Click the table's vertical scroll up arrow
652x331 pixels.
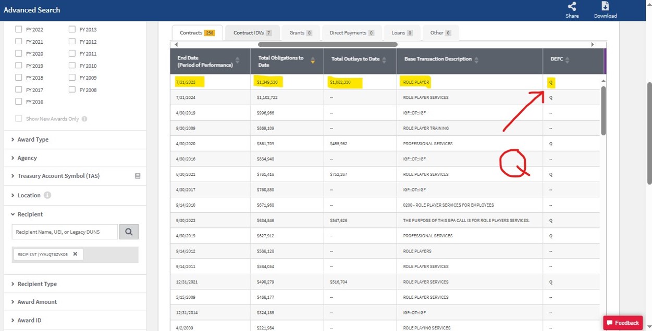(x=603, y=81)
